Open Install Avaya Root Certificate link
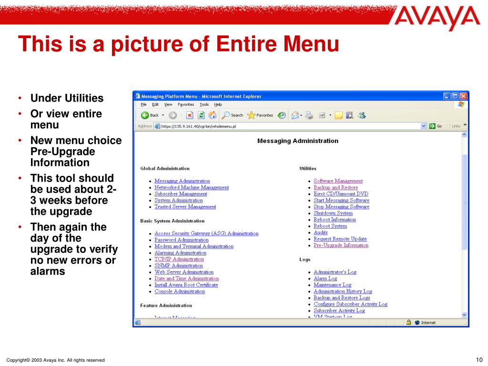This screenshot has width=488, height=366. [x=186, y=285]
